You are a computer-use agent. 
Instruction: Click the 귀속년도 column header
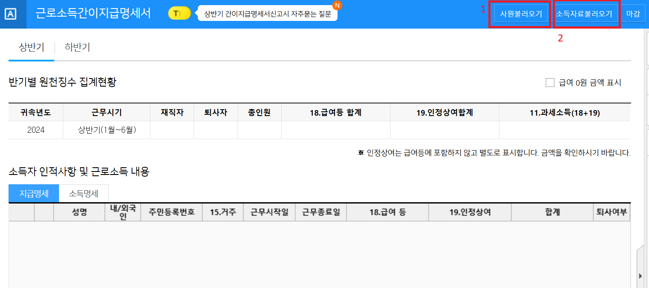pyautogui.click(x=36, y=113)
